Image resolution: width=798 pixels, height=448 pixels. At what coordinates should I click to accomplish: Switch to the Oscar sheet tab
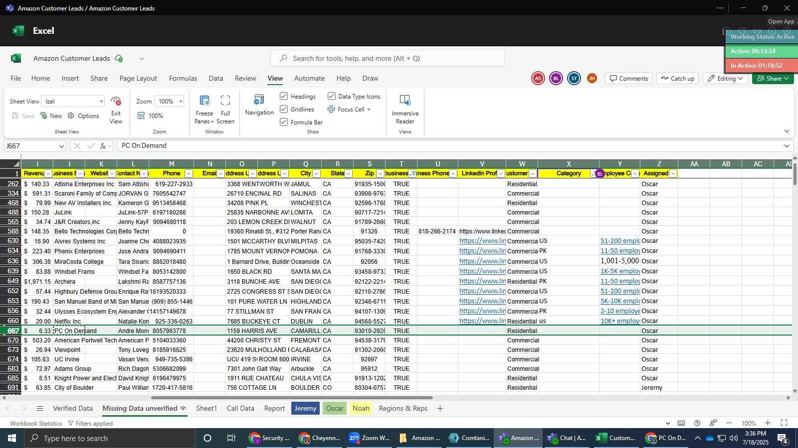click(x=335, y=408)
